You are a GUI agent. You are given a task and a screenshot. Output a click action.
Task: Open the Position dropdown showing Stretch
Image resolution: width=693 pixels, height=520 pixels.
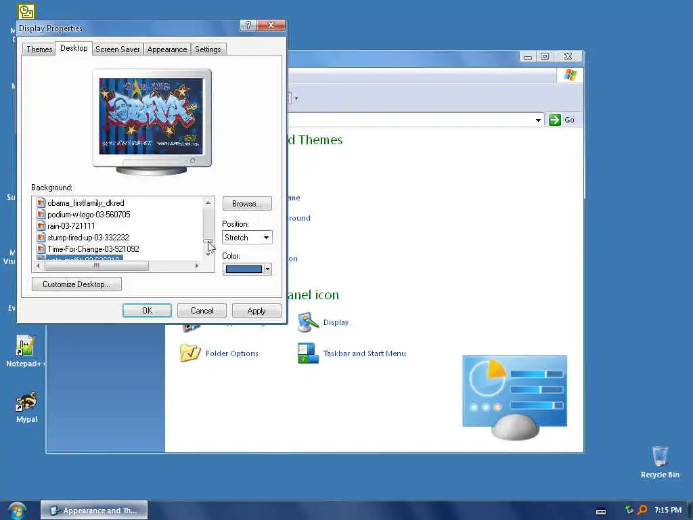coord(246,238)
